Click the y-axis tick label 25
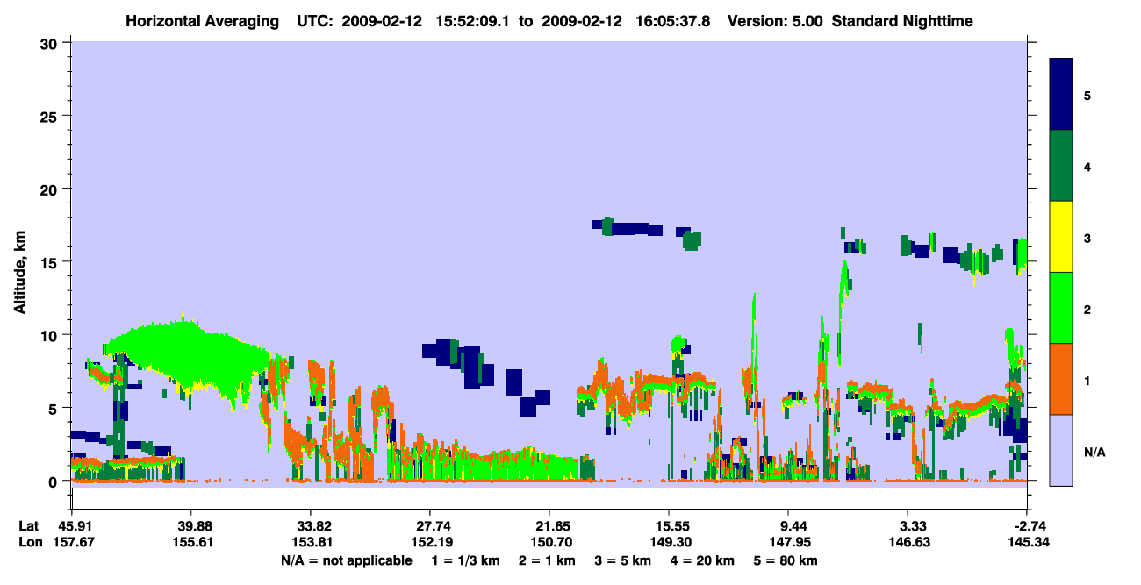 click(50, 116)
